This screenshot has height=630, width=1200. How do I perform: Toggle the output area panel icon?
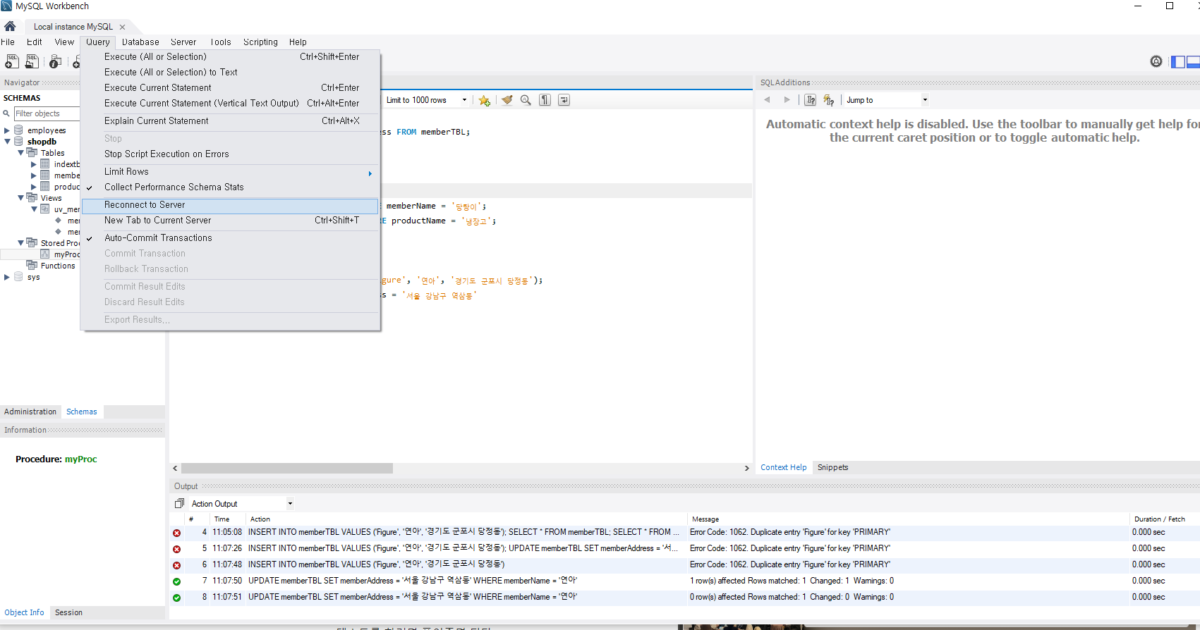pyautogui.click(x=1194, y=62)
